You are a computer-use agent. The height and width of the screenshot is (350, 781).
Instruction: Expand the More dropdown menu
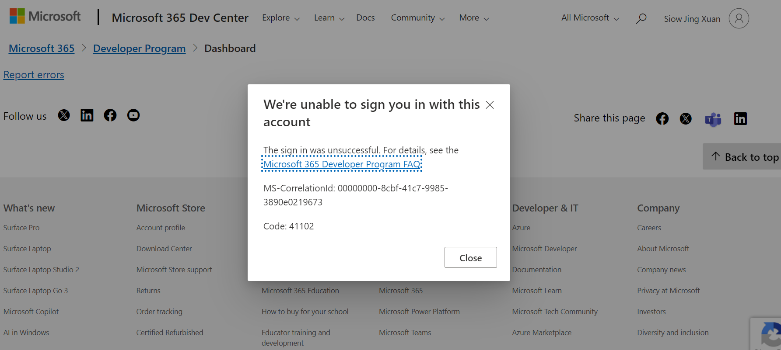(x=474, y=18)
